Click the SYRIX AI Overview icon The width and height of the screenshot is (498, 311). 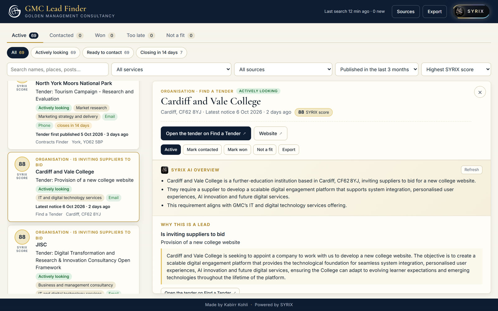point(165,170)
